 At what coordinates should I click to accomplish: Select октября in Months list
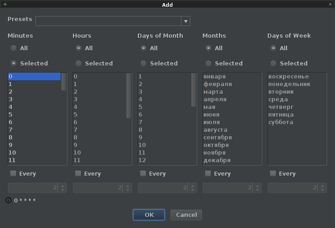(232, 145)
